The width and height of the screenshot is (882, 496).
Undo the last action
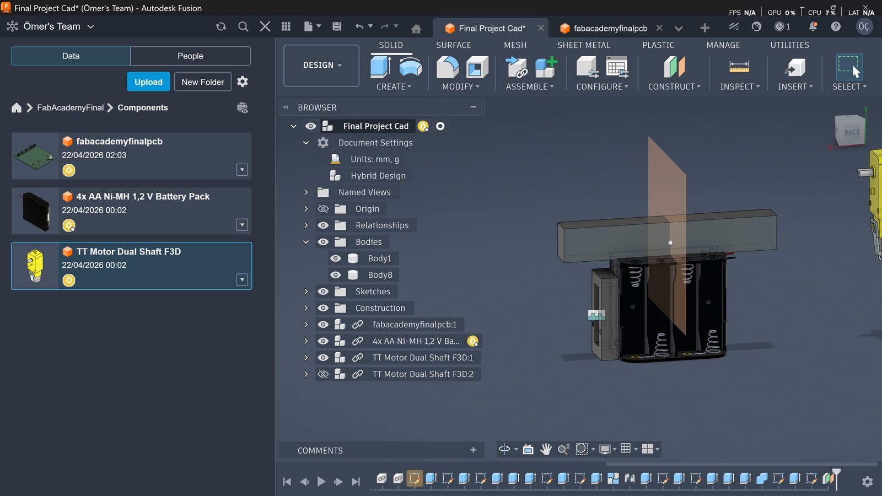pos(359,26)
